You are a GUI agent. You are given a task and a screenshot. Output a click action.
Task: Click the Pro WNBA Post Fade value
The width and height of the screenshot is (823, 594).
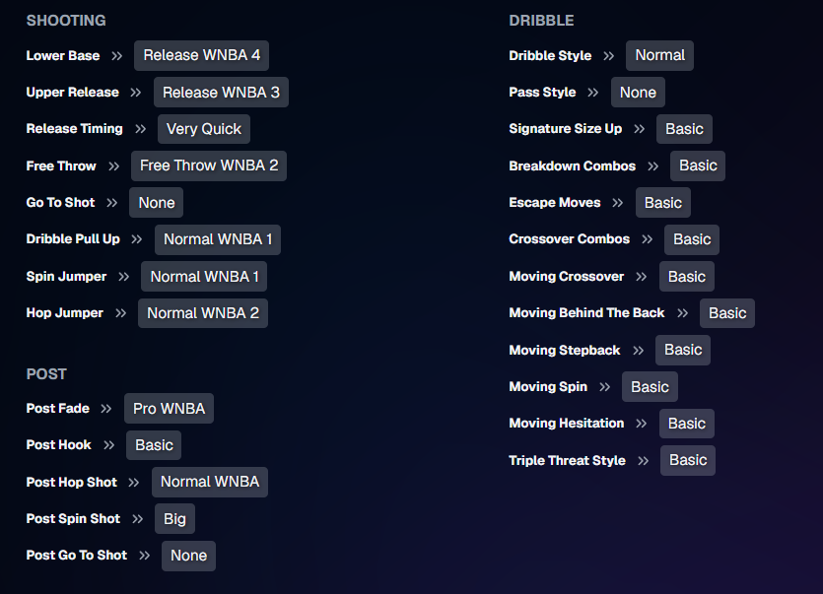[169, 408]
